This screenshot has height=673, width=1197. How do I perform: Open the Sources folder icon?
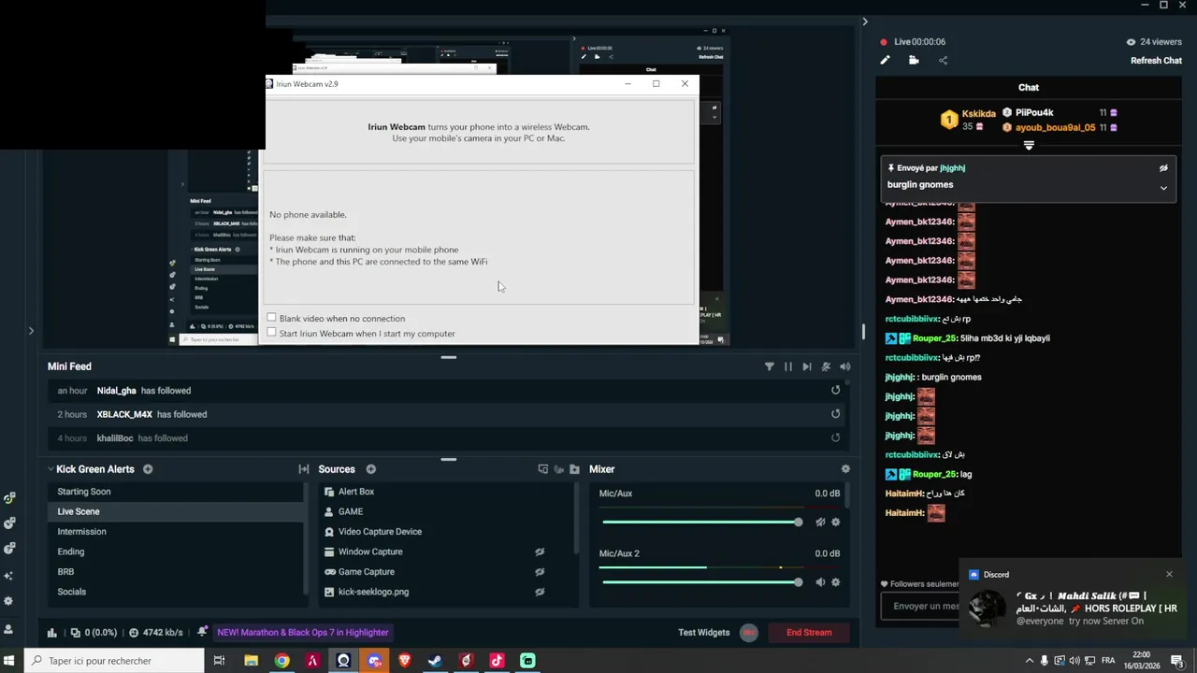point(574,469)
